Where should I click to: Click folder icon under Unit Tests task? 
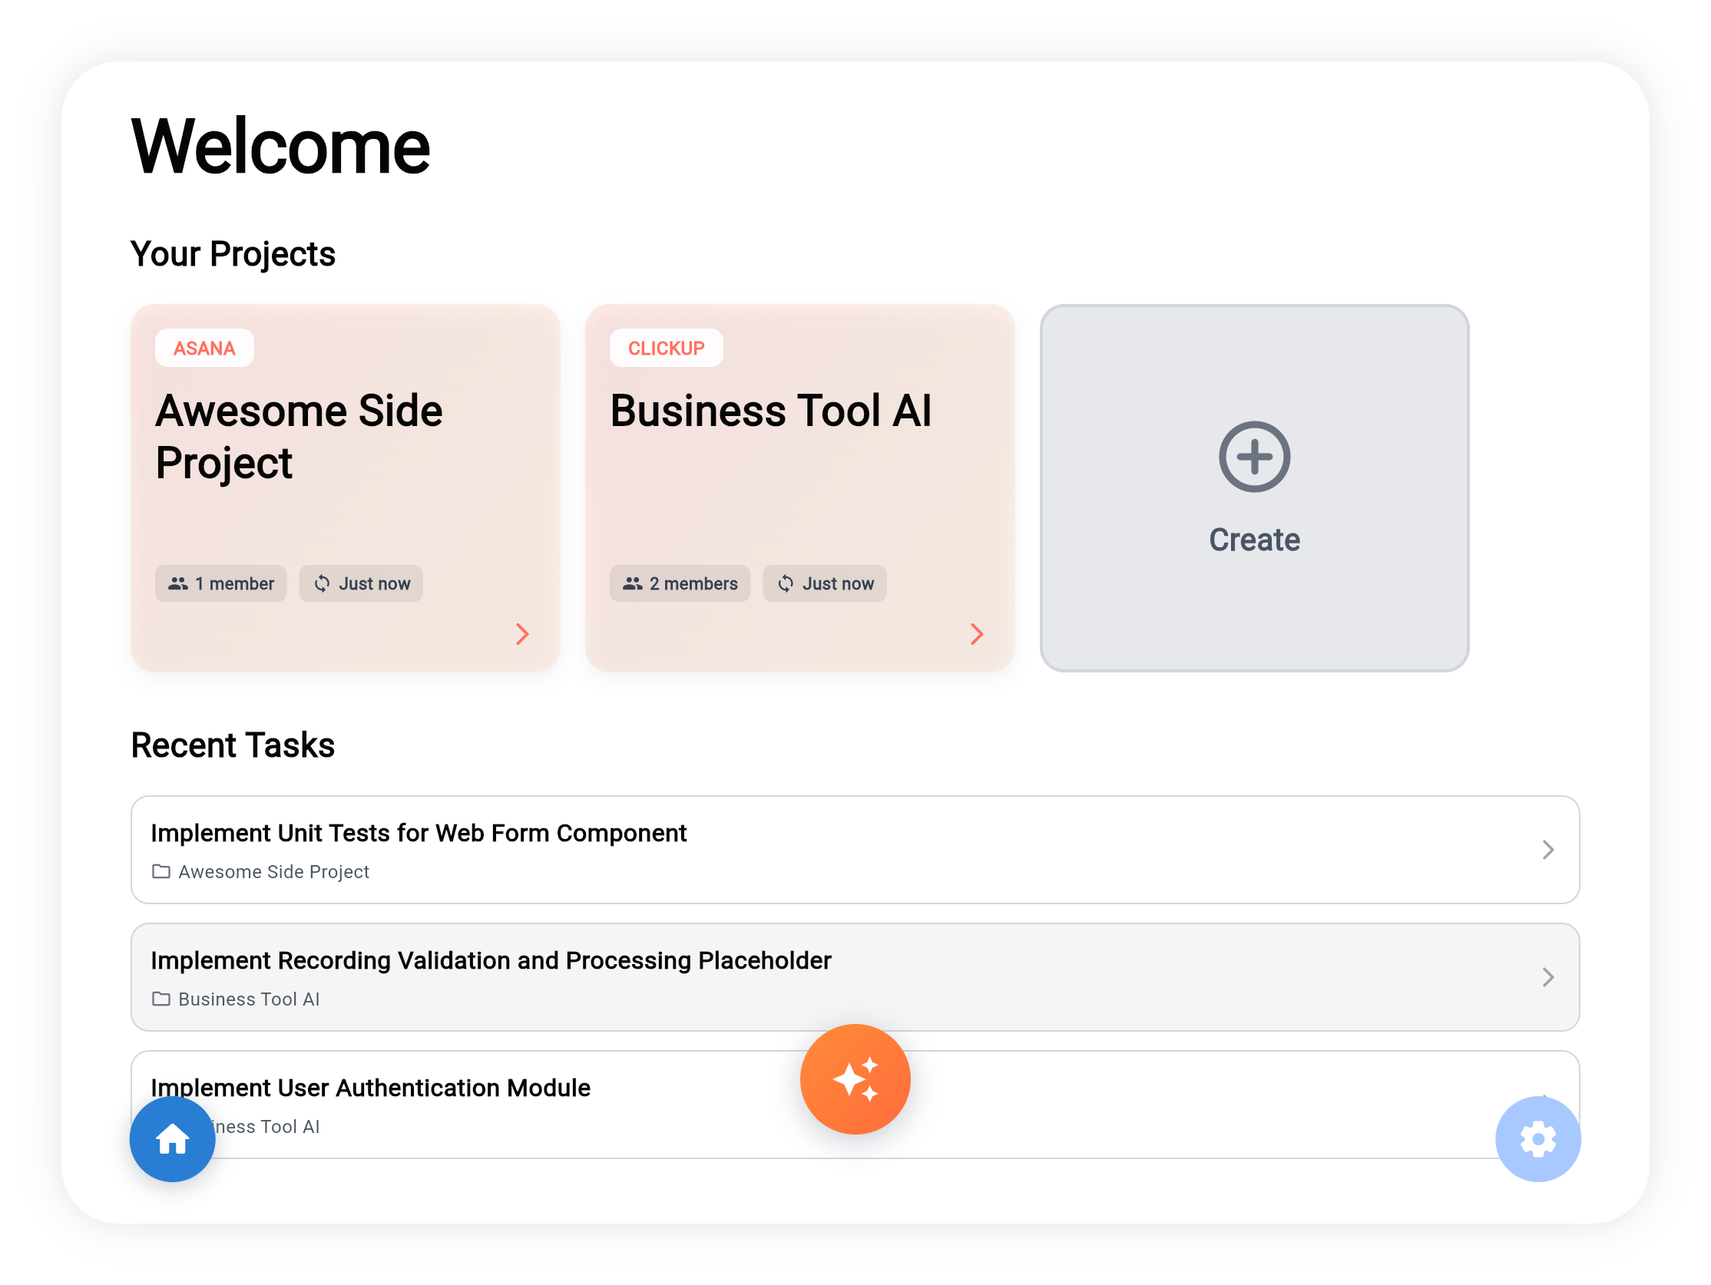[x=161, y=871]
